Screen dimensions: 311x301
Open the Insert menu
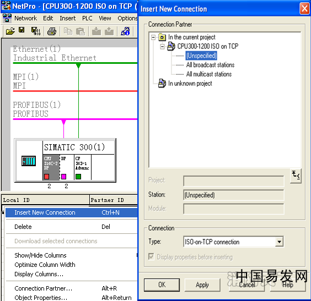click(68, 18)
